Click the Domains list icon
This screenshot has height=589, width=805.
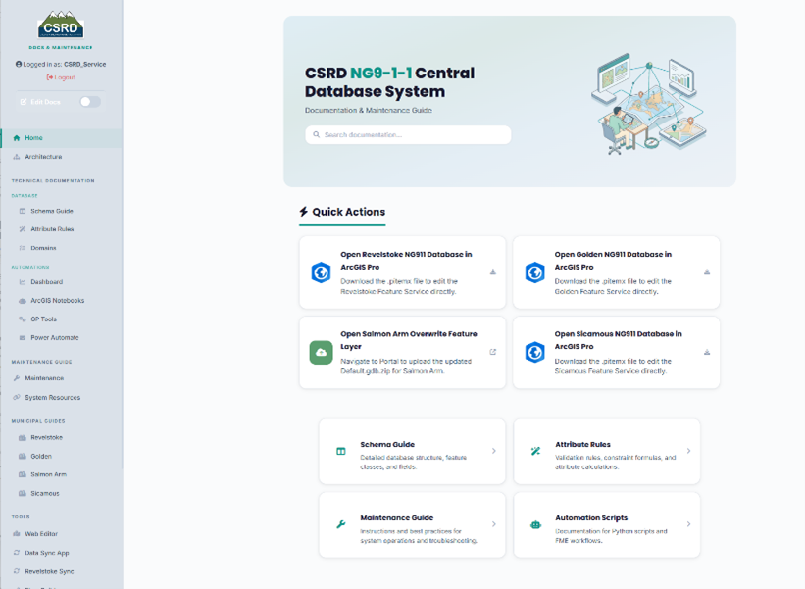23,248
